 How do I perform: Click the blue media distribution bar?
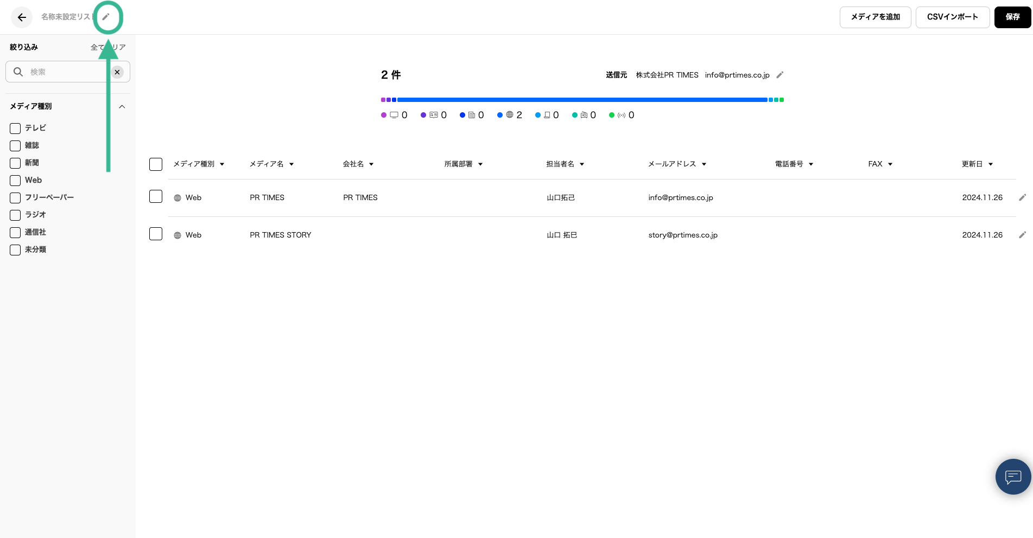tap(582, 100)
